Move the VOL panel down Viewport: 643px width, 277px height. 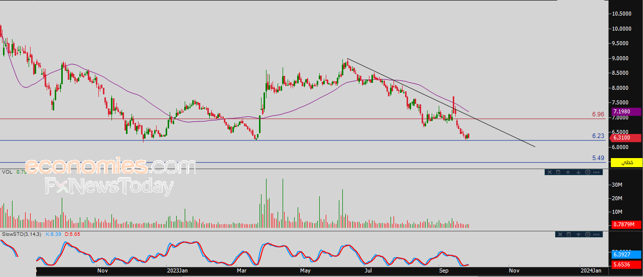578,172
